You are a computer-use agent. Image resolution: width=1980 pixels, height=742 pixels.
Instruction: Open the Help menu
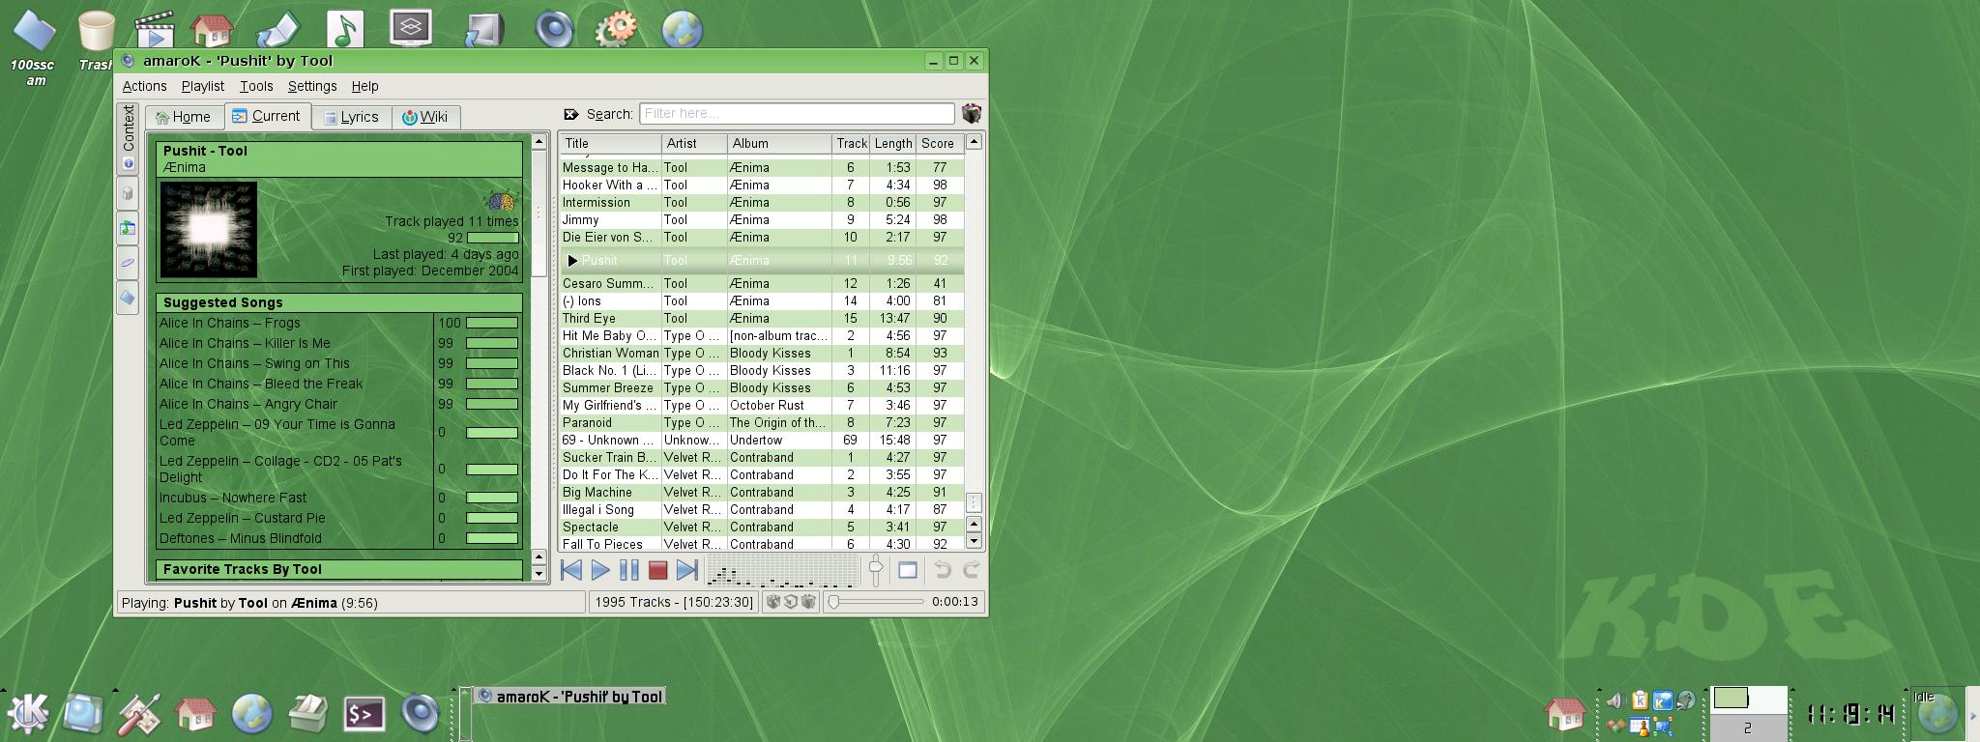click(364, 86)
